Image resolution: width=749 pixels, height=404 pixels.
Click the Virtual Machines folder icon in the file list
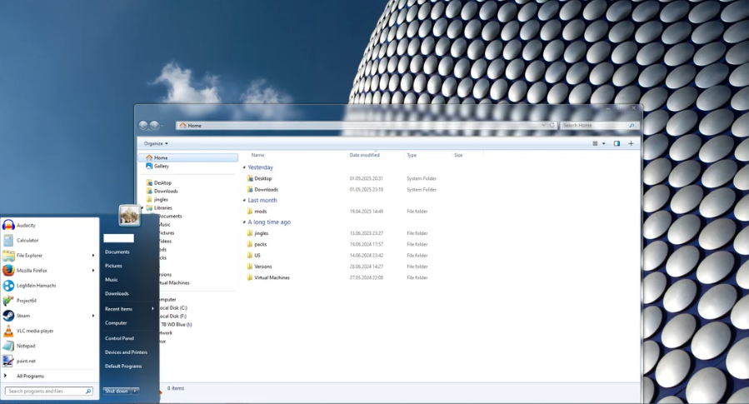click(x=250, y=277)
